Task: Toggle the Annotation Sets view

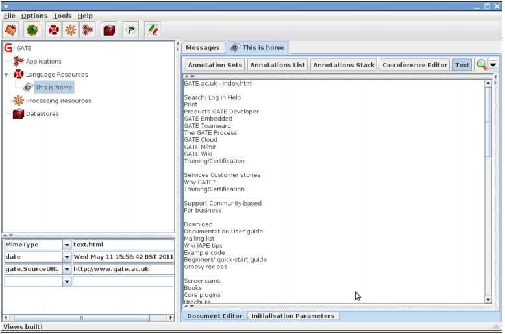Action: (215, 65)
